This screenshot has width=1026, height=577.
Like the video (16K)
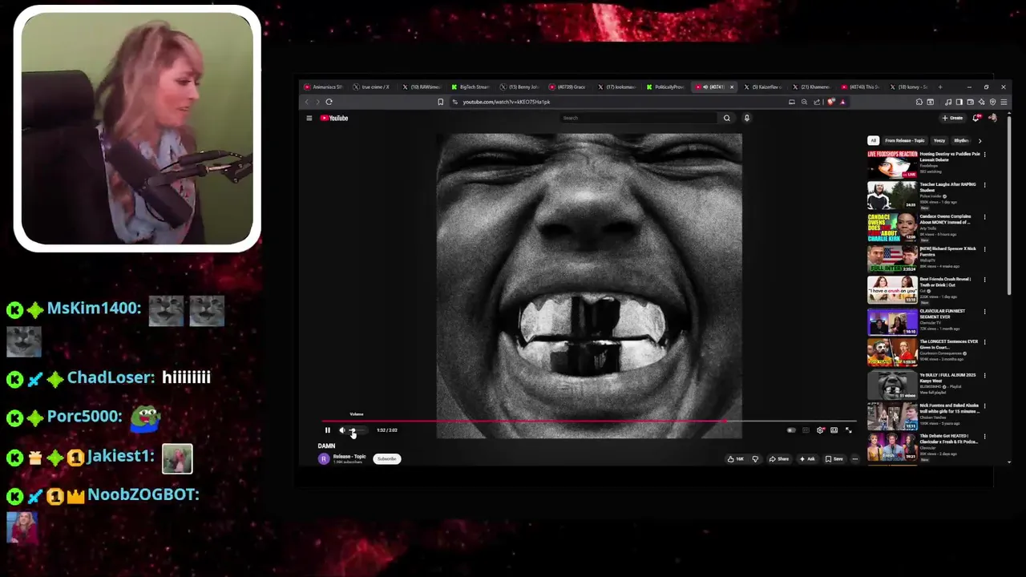click(x=736, y=459)
